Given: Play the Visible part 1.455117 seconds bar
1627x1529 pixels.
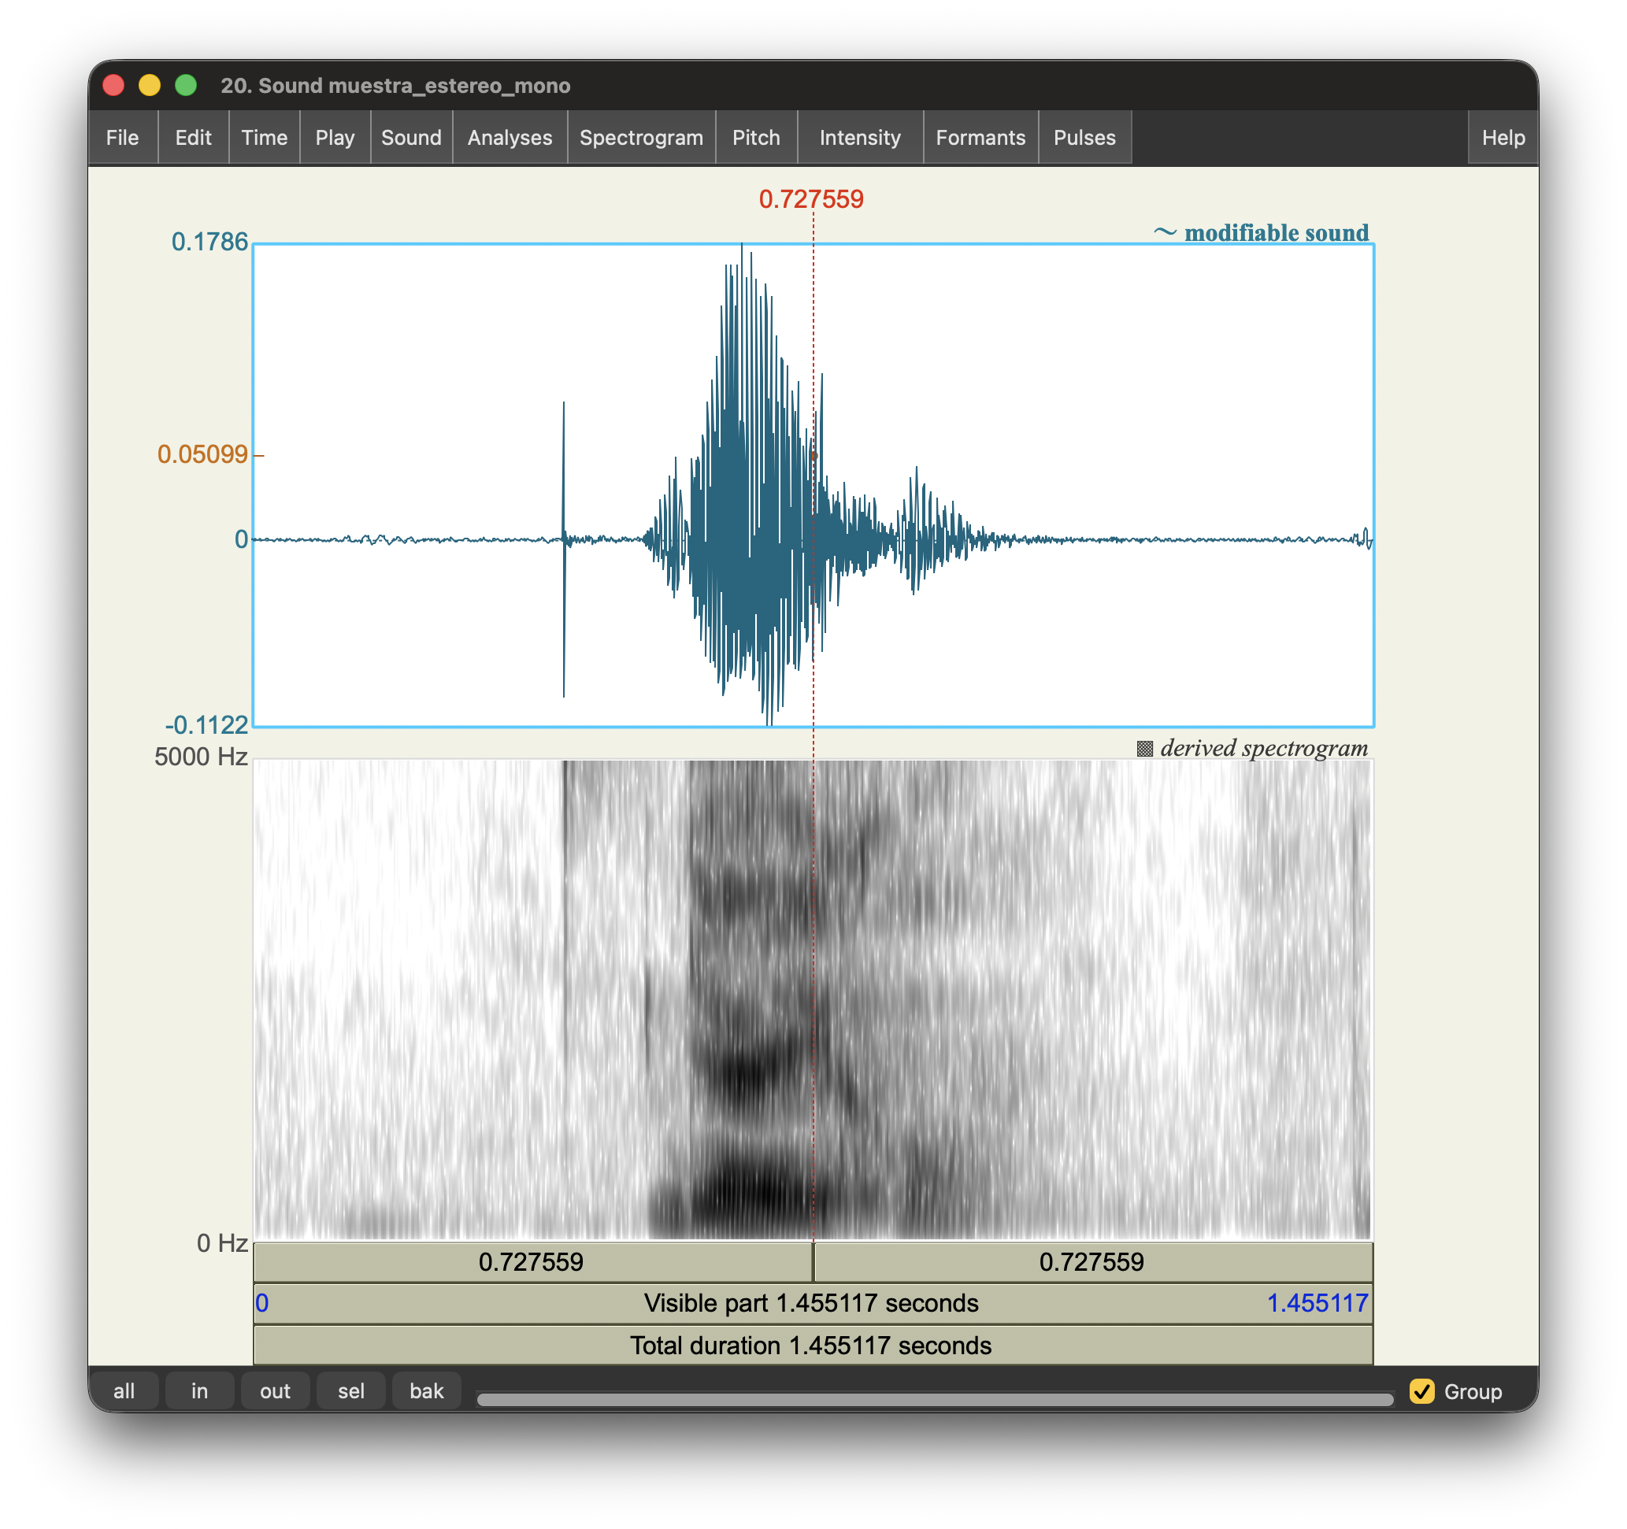Looking at the screenshot, I should coord(812,1303).
